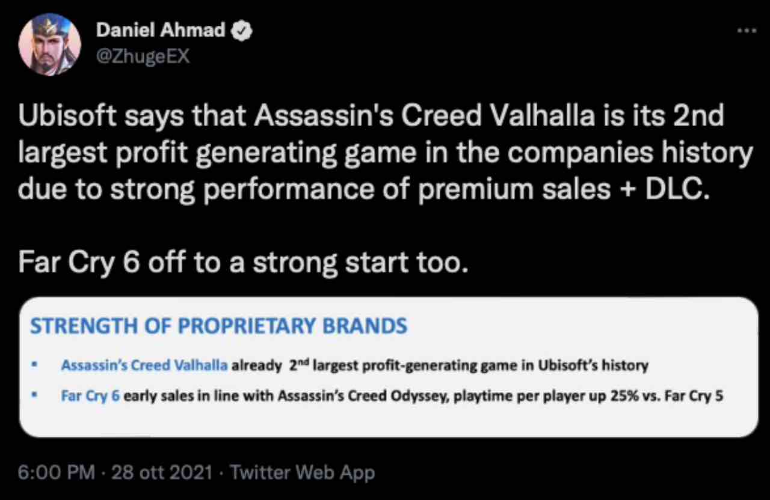This screenshot has height=500, width=770.
Task: Click blue Assassin's Creed Valhalla text in slide
Action: (x=144, y=365)
